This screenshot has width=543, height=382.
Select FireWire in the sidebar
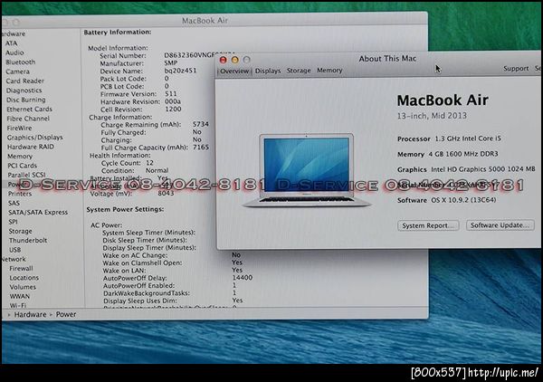coord(19,128)
